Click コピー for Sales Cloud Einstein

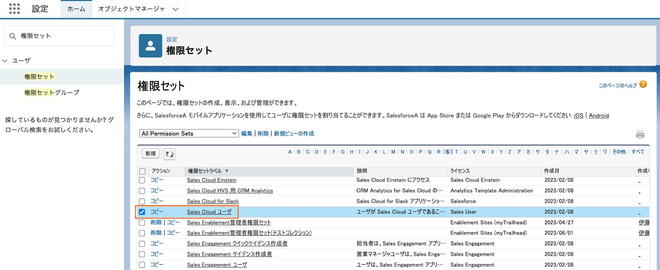(157, 180)
